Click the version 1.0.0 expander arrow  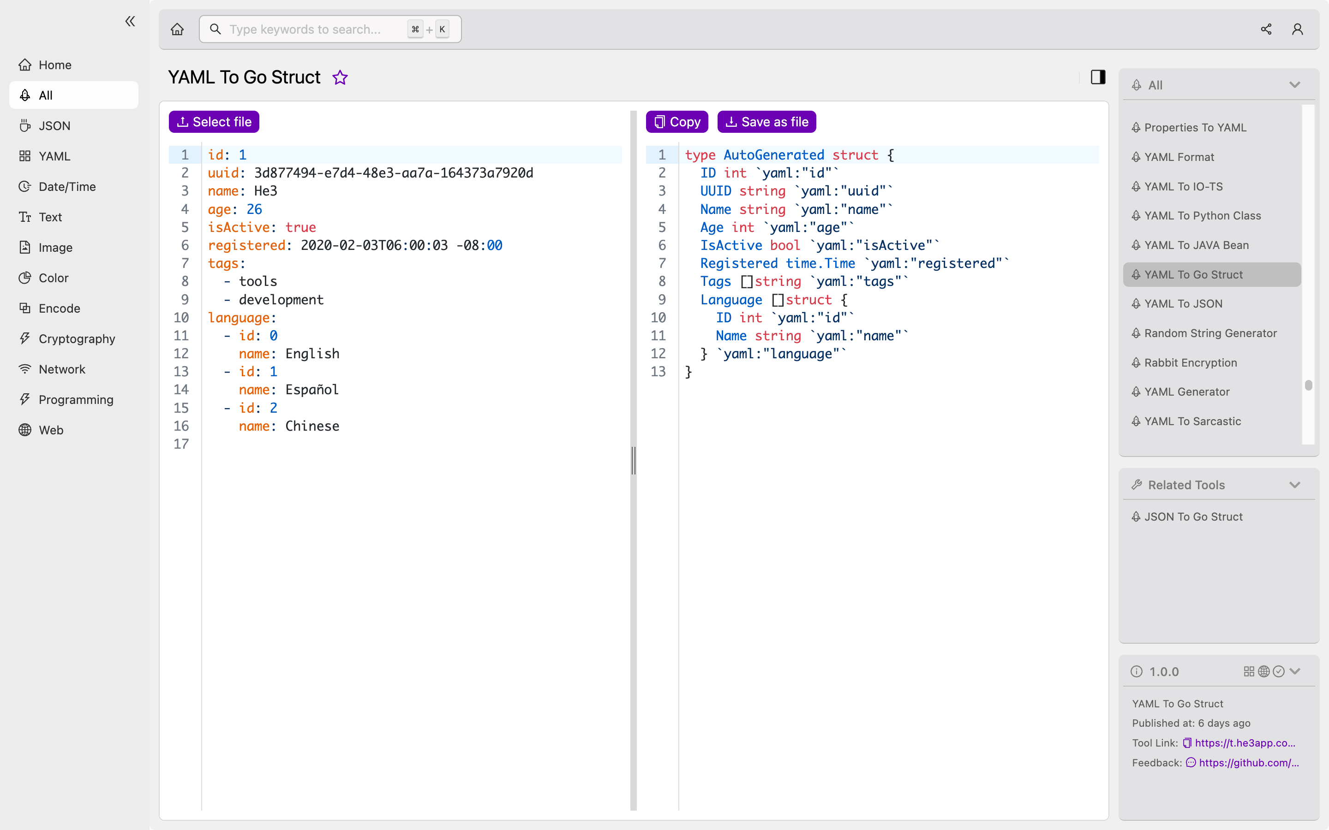pyautogui.click(x=1298, y=671)
